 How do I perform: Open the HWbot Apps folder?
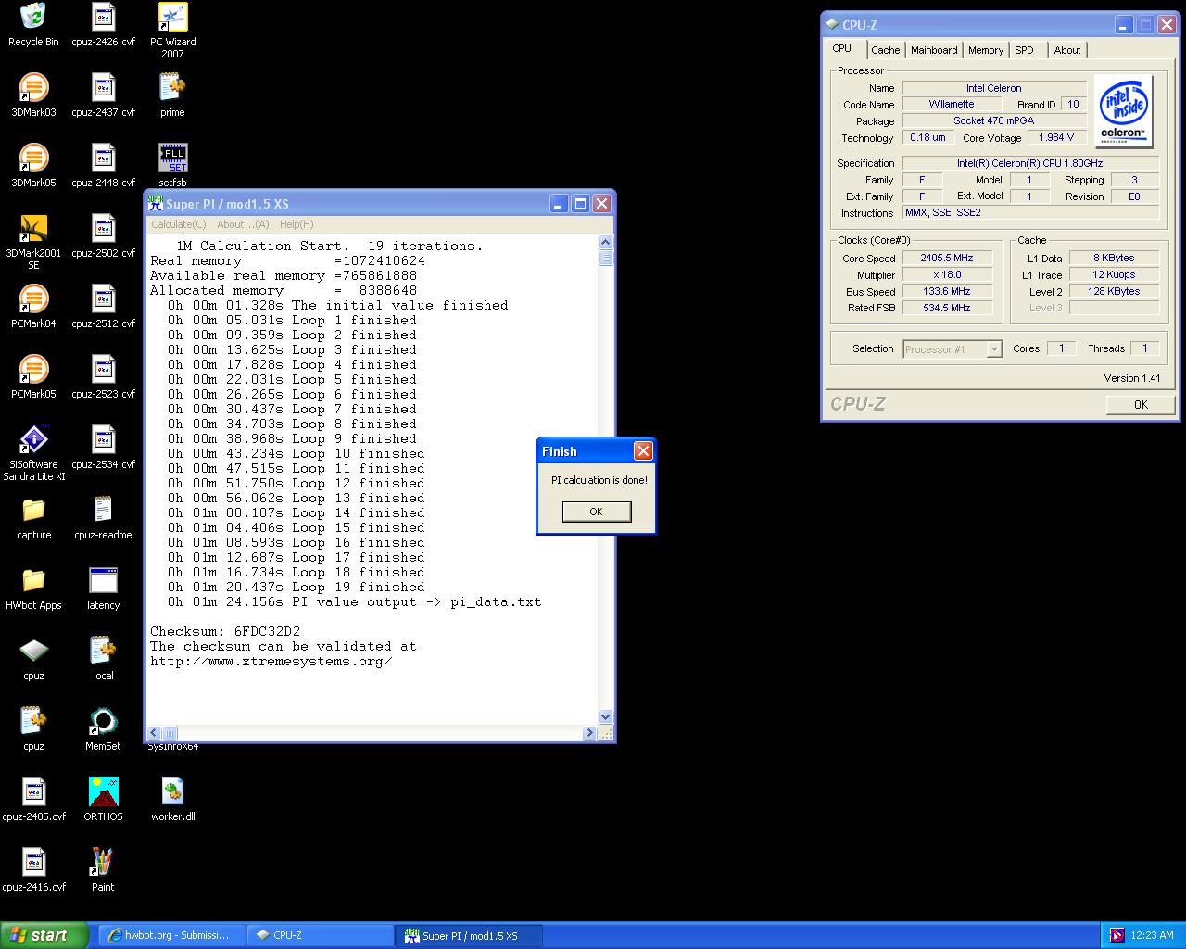[x=33, y=588]
